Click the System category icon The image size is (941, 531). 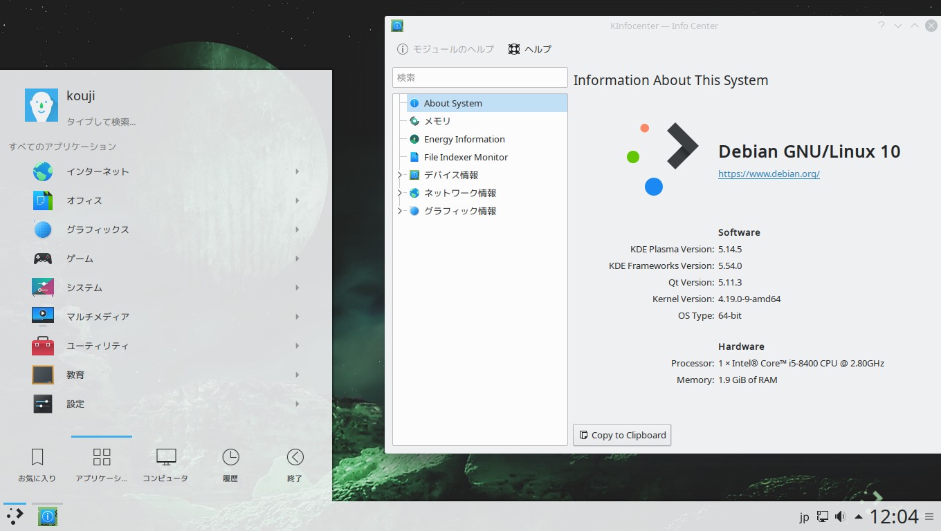coord(43,288)
